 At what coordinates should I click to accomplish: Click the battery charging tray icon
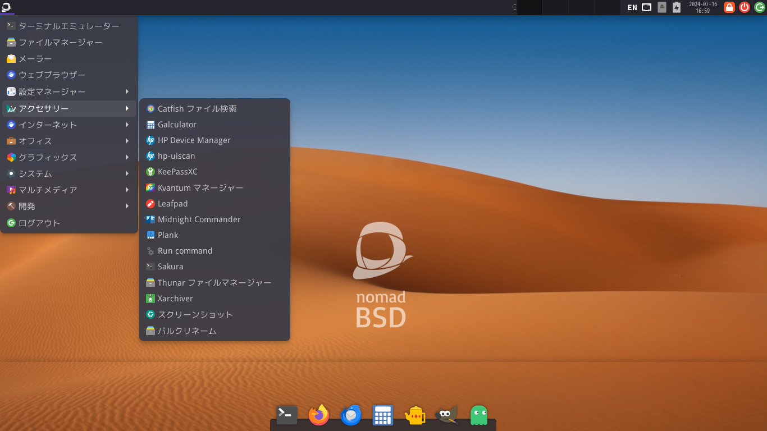click(x=677, y=7)
